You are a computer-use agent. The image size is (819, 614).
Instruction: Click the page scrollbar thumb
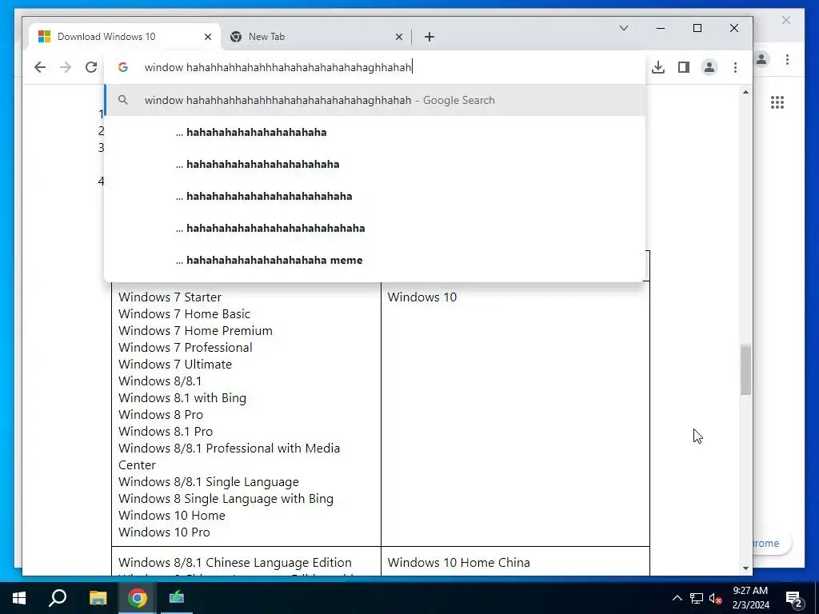tap(745, 369)
